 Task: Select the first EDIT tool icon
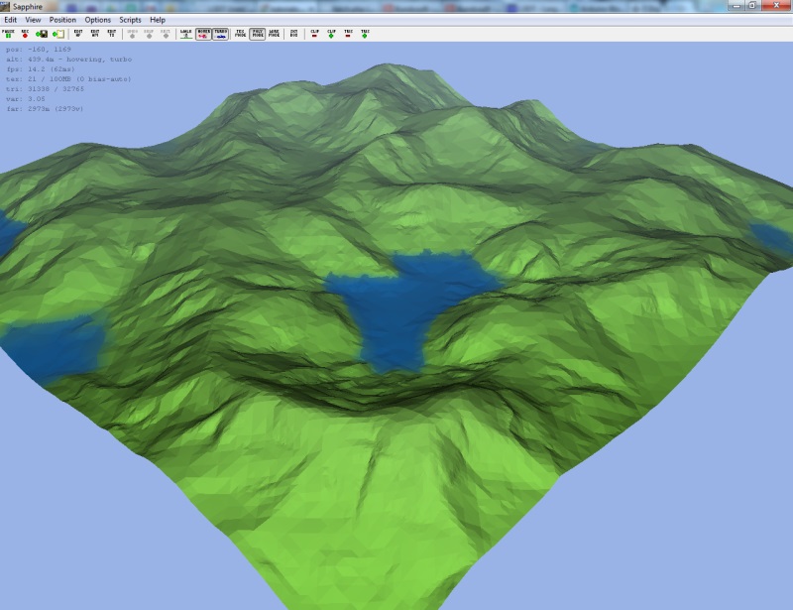[x=78, y=33]
